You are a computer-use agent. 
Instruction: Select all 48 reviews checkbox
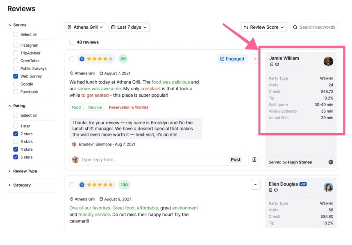(x=72, y=42)
